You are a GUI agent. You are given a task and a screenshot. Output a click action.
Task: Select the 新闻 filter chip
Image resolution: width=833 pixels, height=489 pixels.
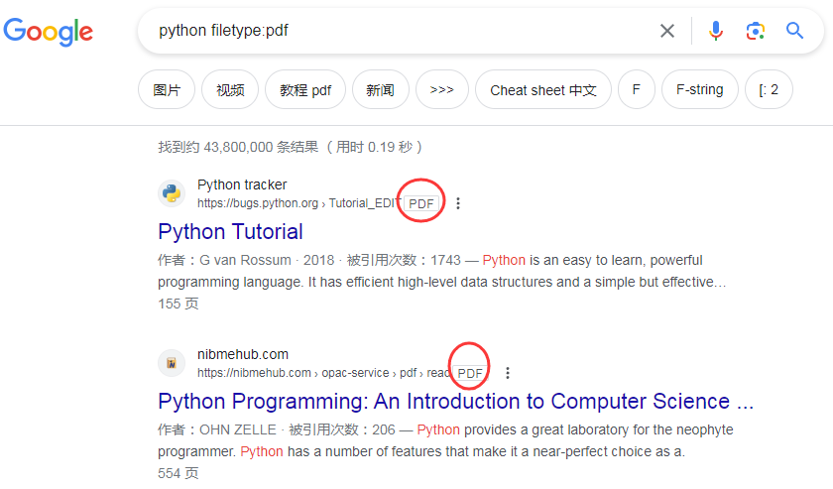click(381, 90)
